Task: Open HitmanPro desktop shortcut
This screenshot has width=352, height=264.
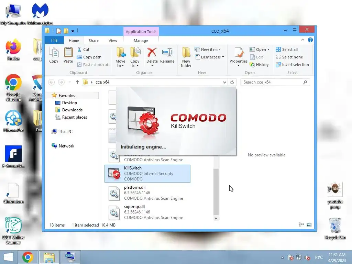Action: pos(13,121)
